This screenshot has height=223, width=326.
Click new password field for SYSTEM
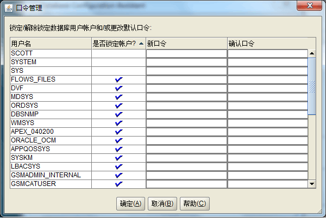tap(186, 62)
